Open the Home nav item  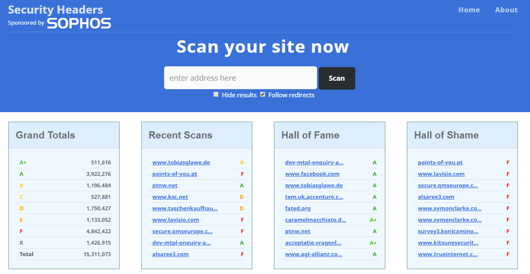(469, 10)
